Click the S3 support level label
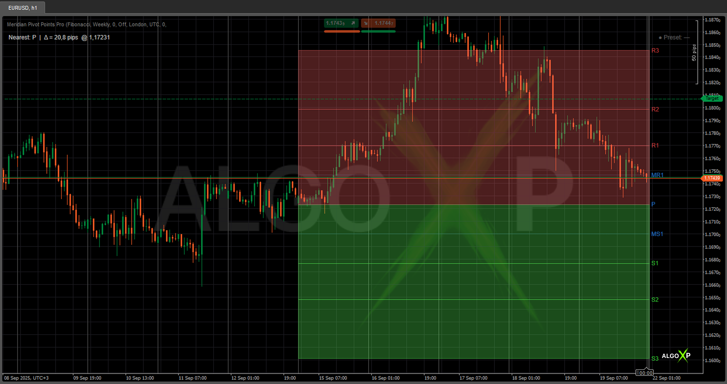Screen dimensions: 727x384 (x=655, y=359)
